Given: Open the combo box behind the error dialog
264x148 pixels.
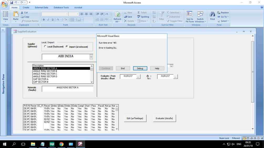Looking at the screenshot, I should (x=171, y=66).
